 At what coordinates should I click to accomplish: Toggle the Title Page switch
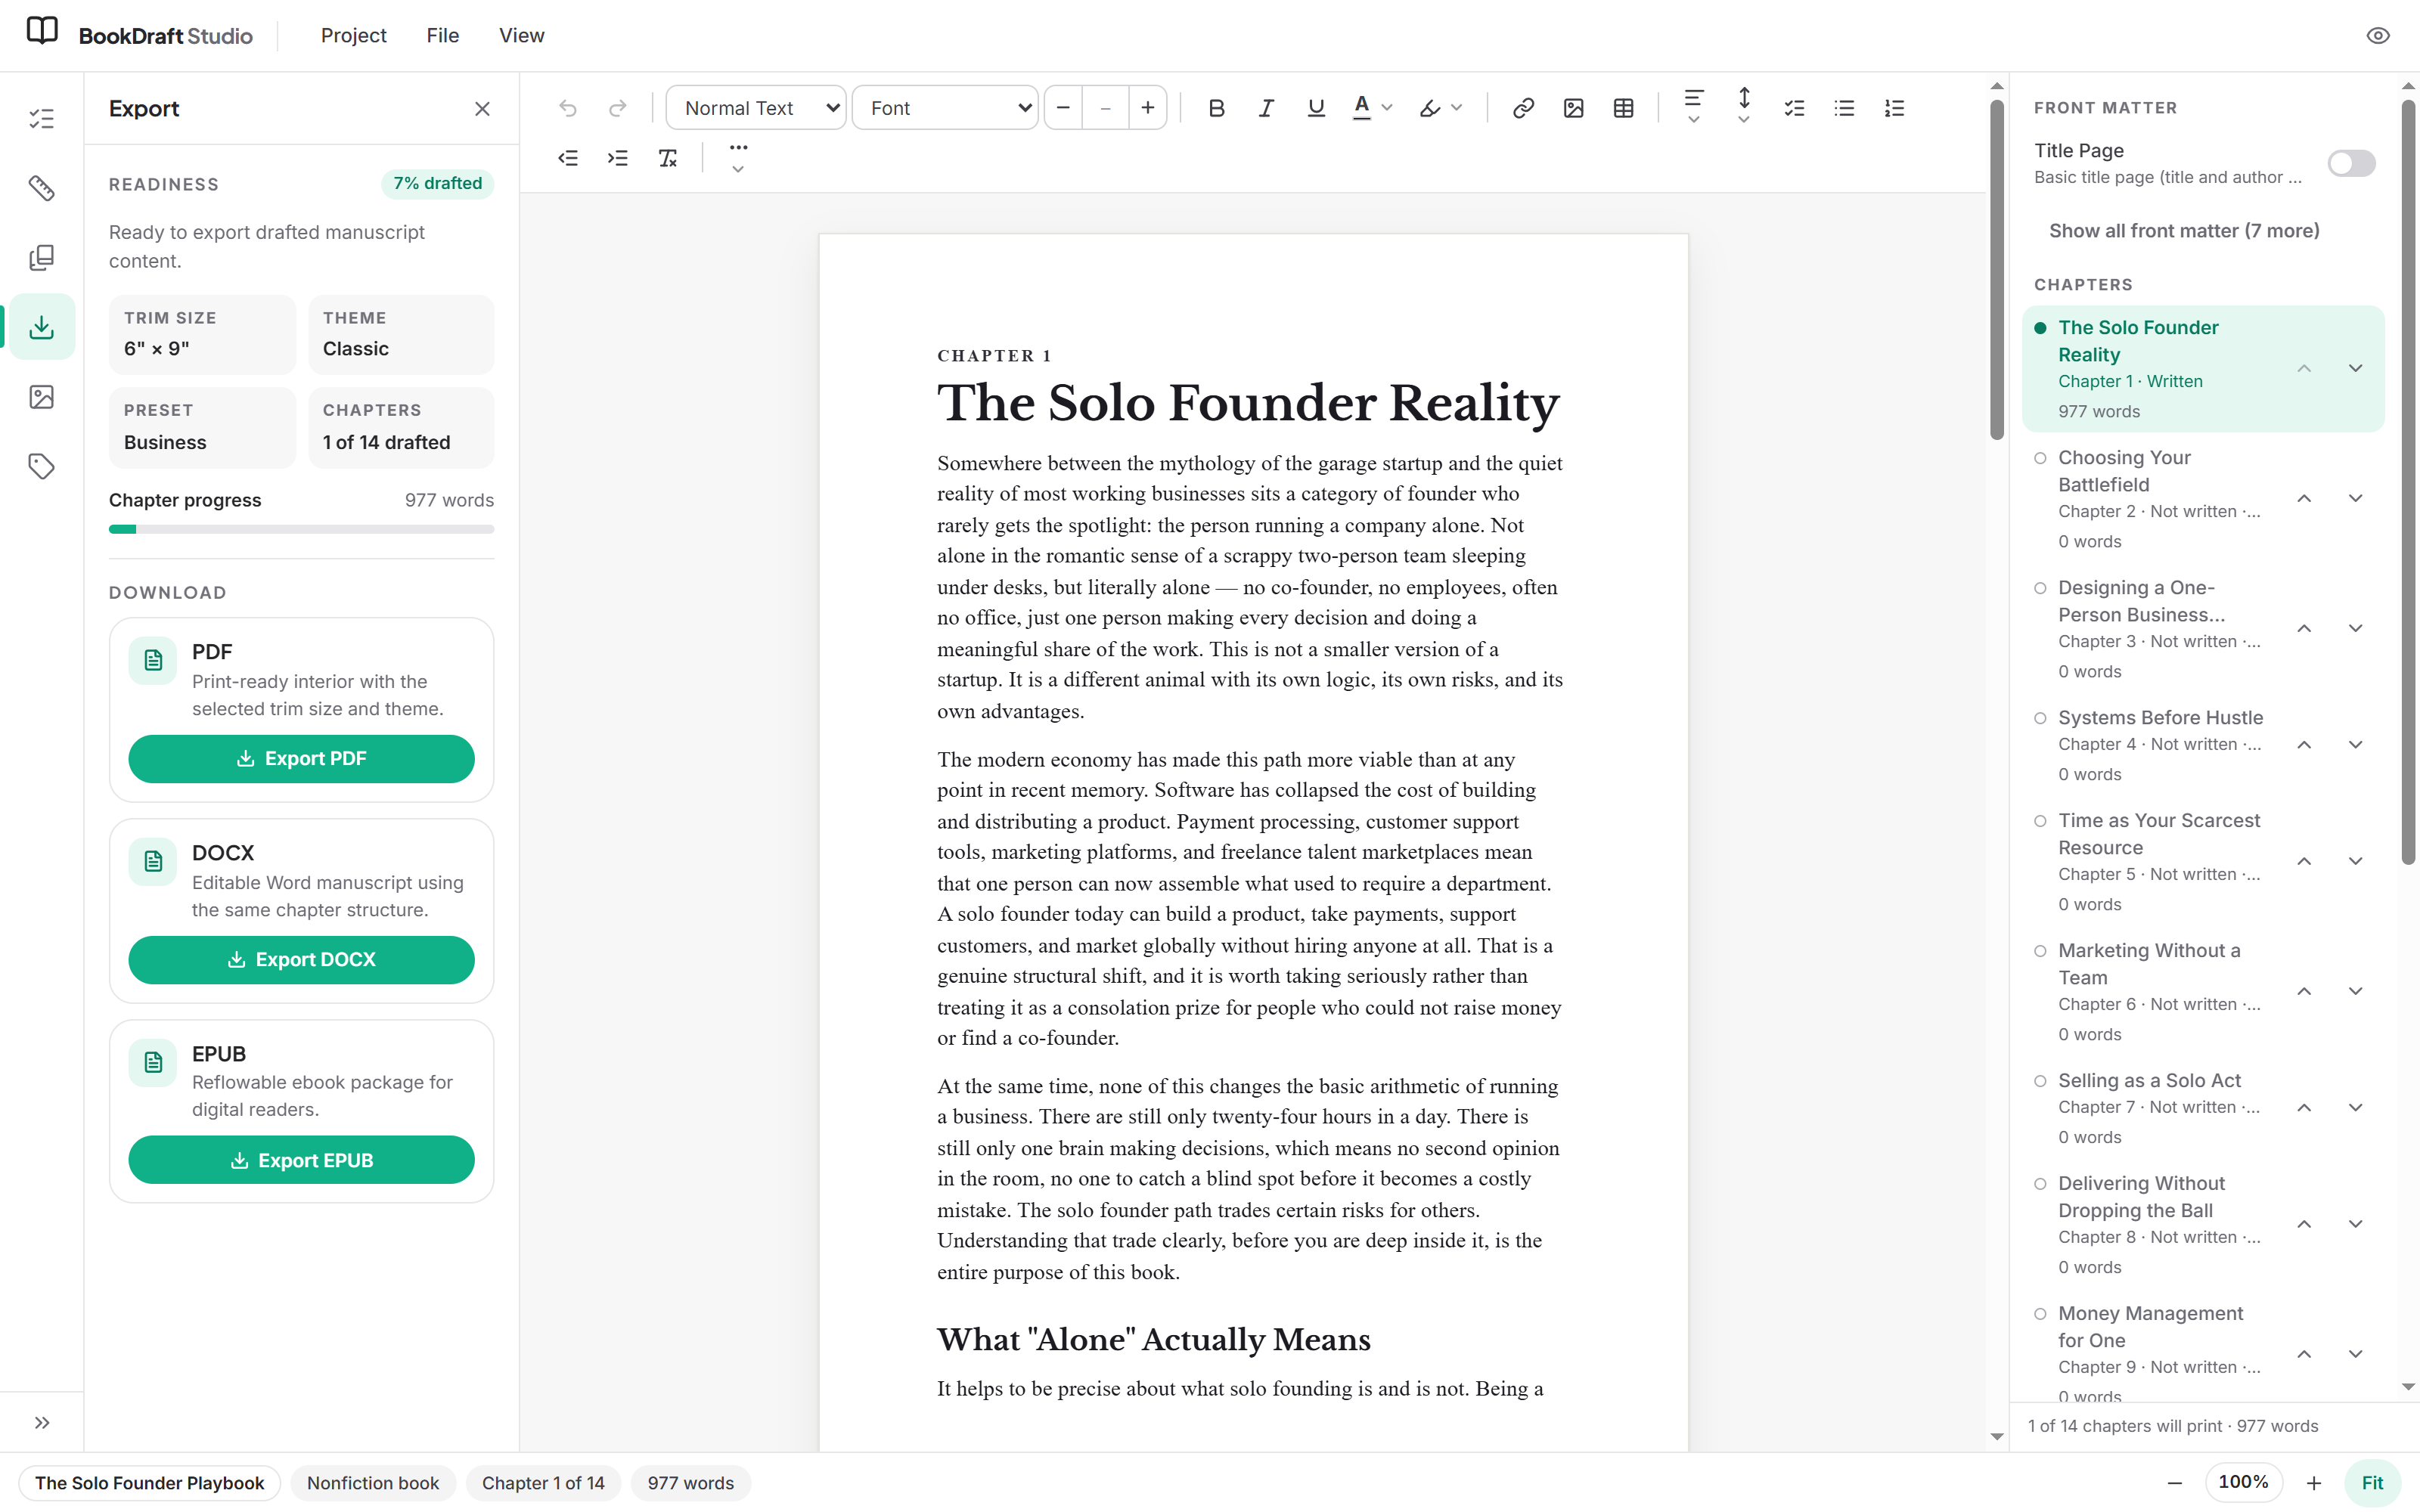2351,163
